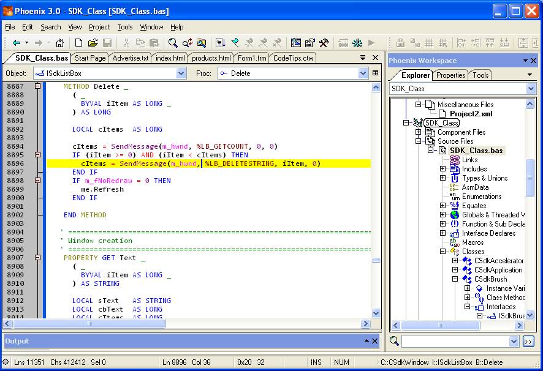Toggle the split editor view button
Screen dimensions: 543x371
376,73
